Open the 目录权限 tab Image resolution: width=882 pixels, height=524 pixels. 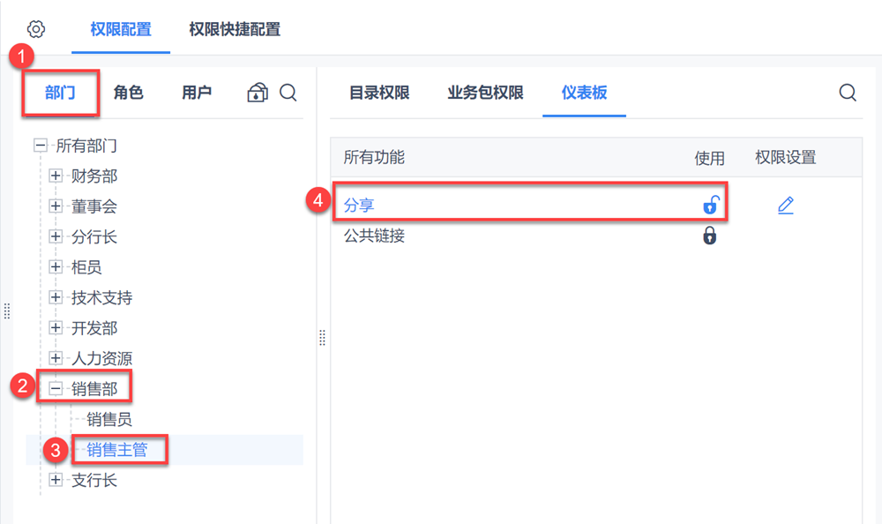click(x=379, y=93)
